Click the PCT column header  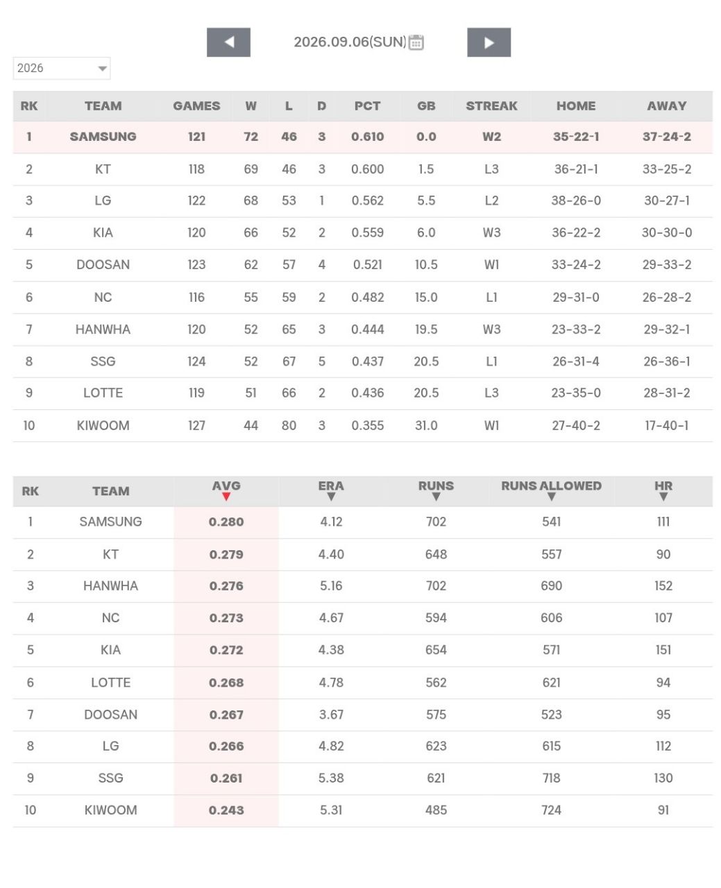point(367,106)
